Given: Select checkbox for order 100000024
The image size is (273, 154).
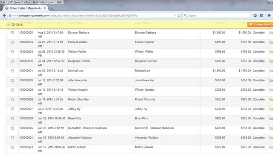Looking at the screenshot, I should (x=12, y=138).
